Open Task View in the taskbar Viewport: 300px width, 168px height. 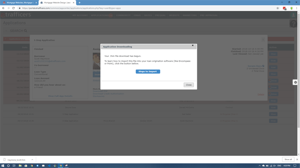click(14, 166)
